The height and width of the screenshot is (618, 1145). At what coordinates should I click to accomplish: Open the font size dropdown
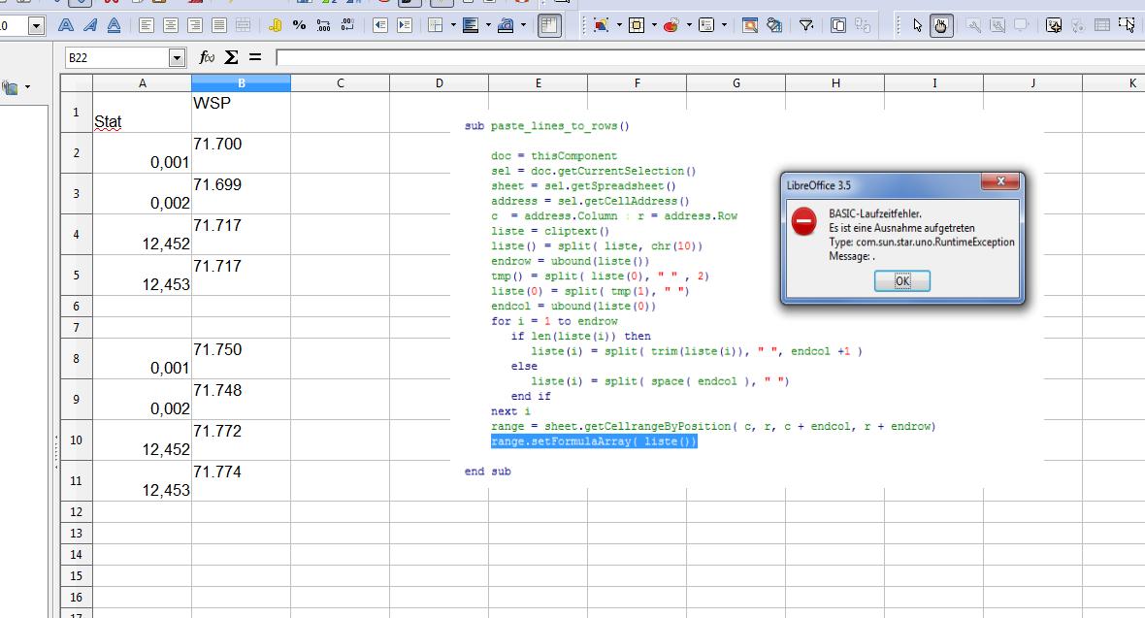(x=36, y=26)
